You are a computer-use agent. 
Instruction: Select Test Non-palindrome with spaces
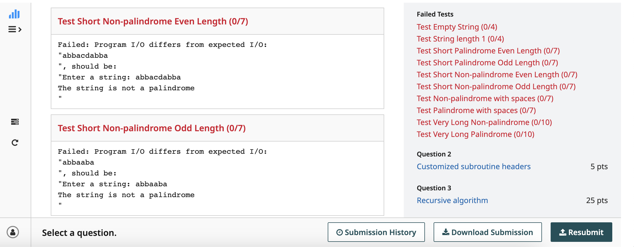485,98
